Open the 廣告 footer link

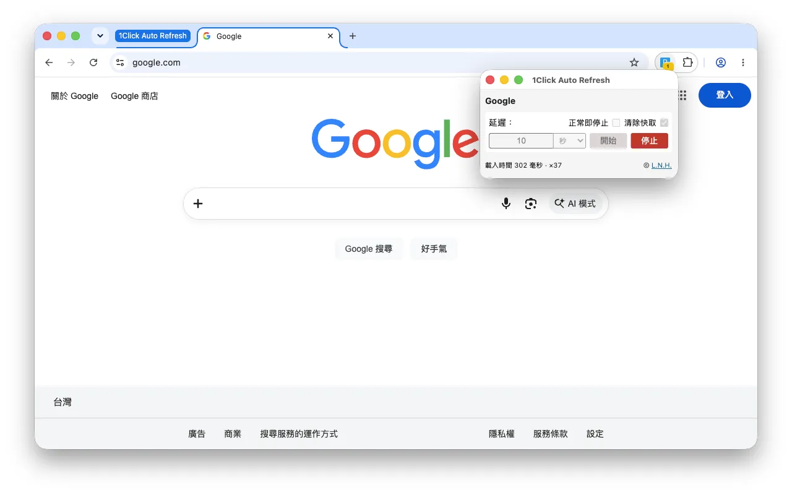point(197,434)
